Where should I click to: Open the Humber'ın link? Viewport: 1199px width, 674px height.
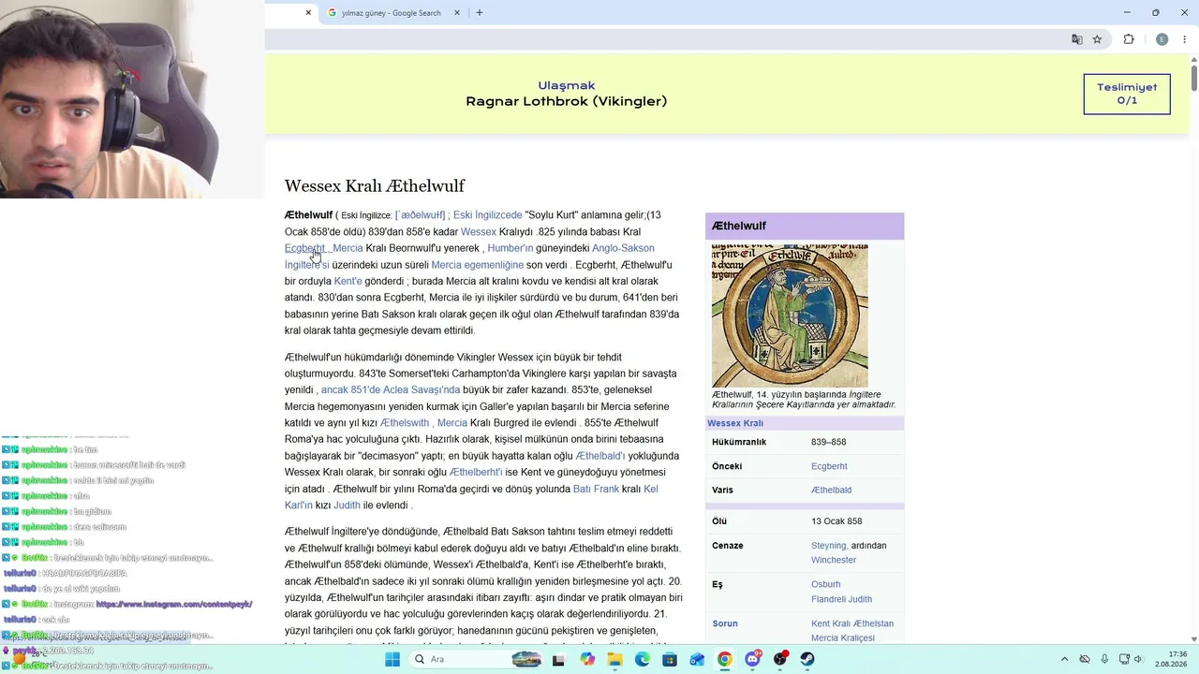click(x=510, y=248)
